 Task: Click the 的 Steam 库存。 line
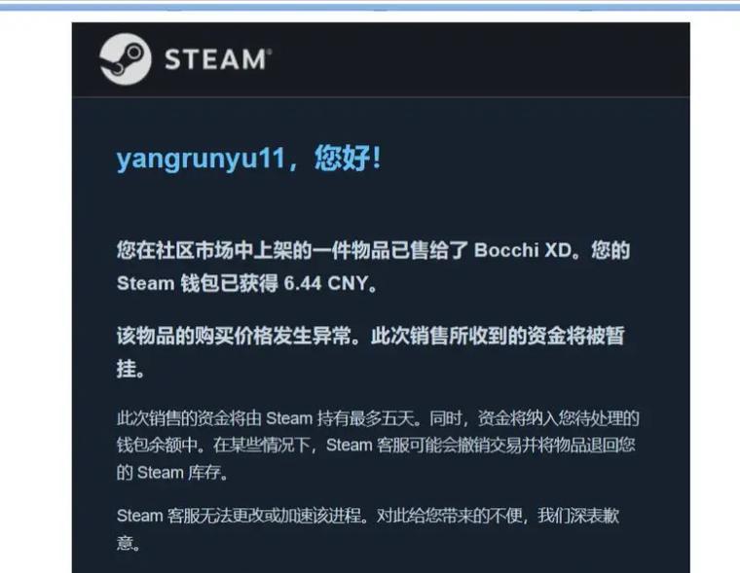(172, 472)
